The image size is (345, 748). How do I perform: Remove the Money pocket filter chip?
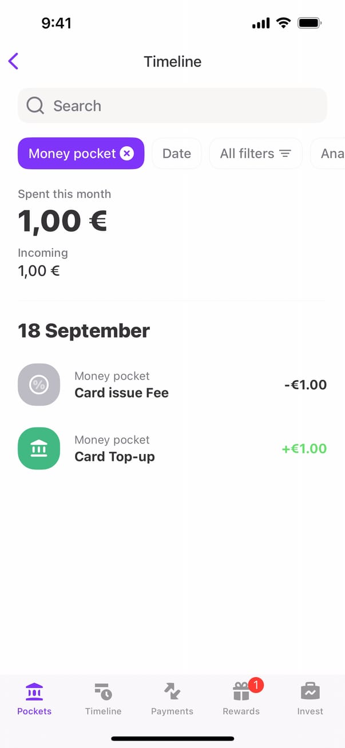coord(127,154)
